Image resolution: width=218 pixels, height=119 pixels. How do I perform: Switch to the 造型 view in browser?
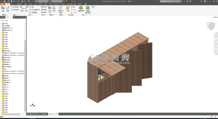pyautogui.click(x=6, y=20)
